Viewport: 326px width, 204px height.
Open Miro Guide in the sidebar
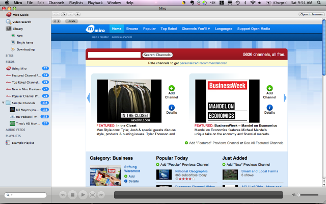click(20, 15)
